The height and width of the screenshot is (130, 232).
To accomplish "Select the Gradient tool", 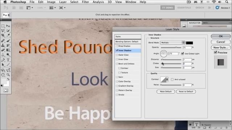I will (x=8, y=50).
